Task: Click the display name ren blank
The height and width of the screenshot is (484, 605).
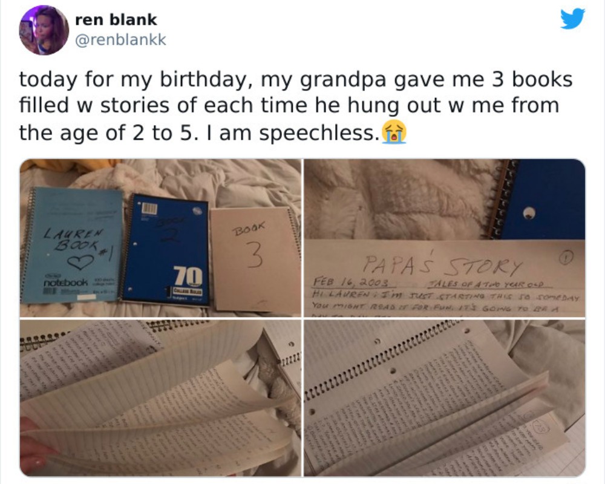Action: [x=116, y=20]
